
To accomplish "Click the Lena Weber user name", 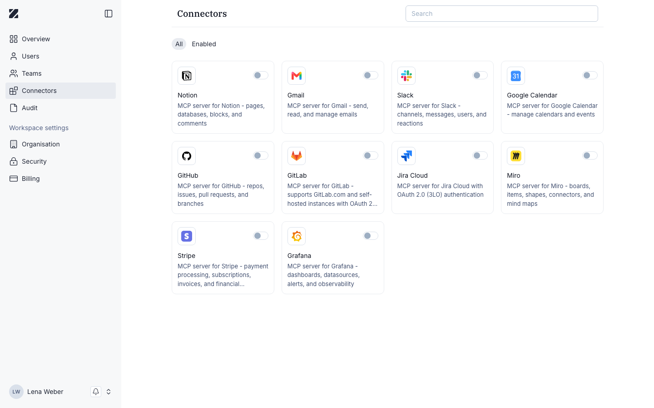I will [45, 392].
